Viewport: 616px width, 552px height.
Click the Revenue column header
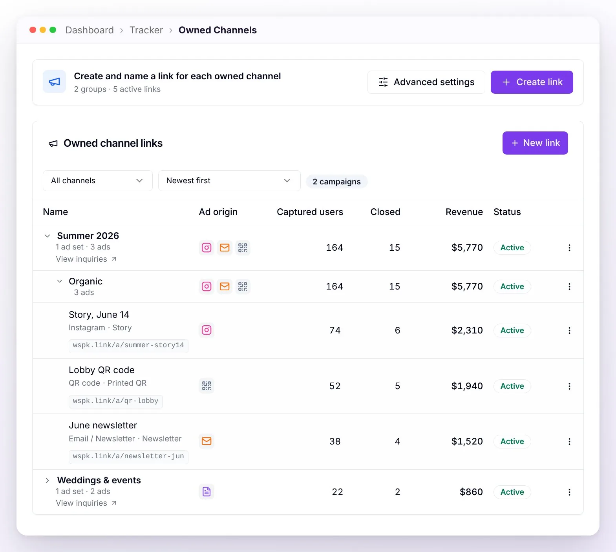coord(464,212)
